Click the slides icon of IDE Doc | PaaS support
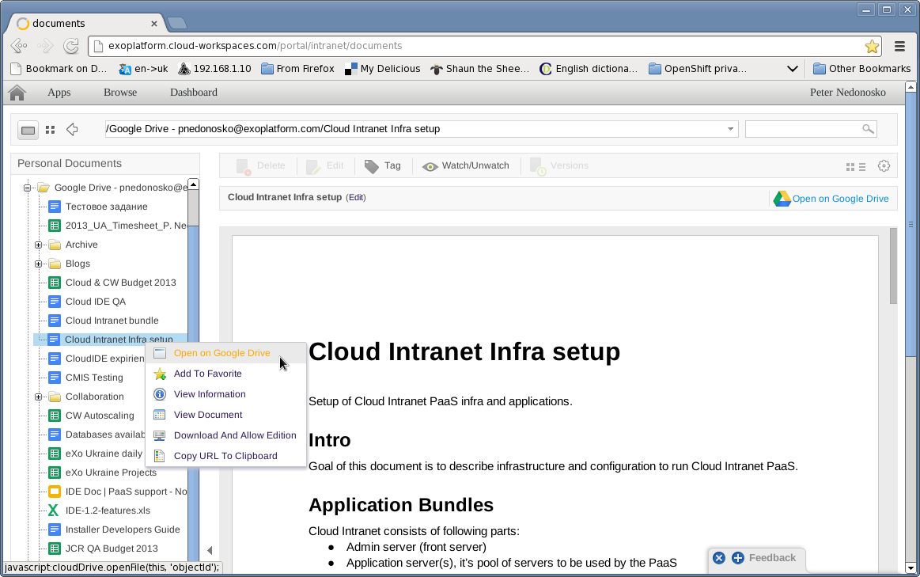Viewport: 920px width, 577px height. point(55,492)
